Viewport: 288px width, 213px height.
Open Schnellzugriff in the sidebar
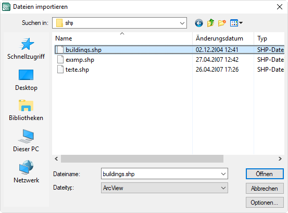26,49
